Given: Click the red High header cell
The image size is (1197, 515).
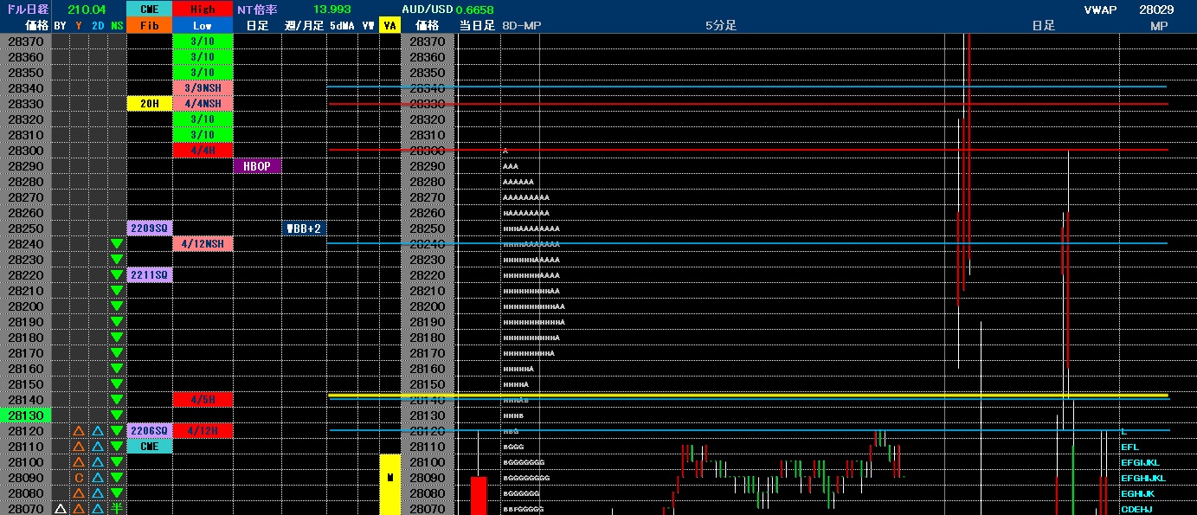Looking at the screenshot, I should [x=203, y=10].
